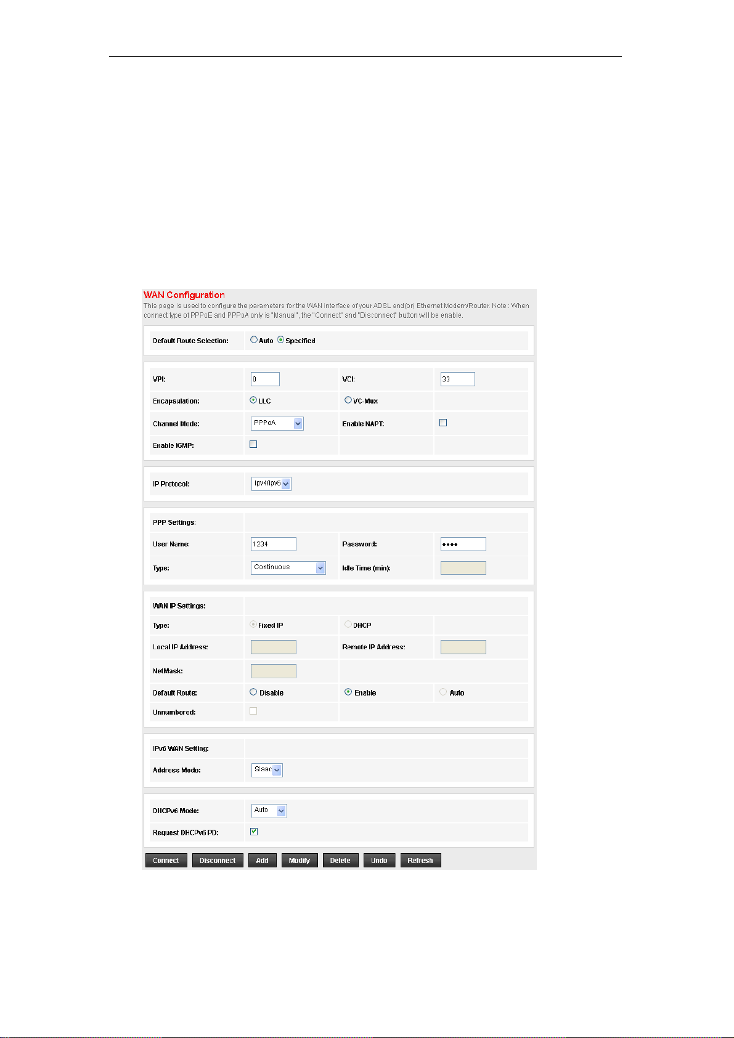Toggle the Unnumbered checkbox
This screenshot has width=734, height=1038.
coord(253,711)
